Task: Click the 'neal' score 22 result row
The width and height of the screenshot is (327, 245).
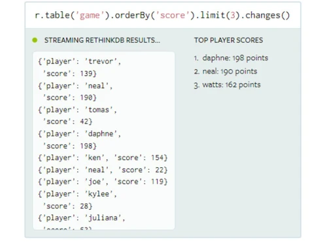Action: tap(103, 170)
